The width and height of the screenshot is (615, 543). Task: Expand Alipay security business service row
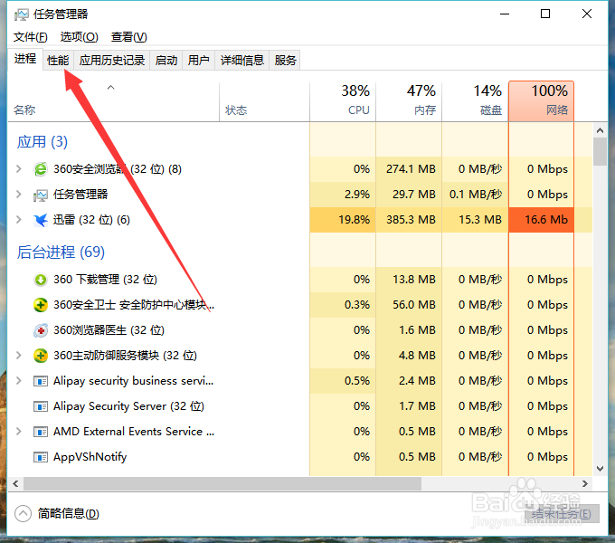18,381
